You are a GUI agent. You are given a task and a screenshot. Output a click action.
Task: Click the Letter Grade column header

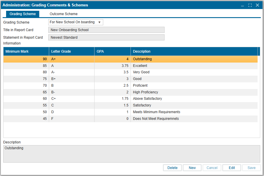pyautogui.click(x=72, y=51)
